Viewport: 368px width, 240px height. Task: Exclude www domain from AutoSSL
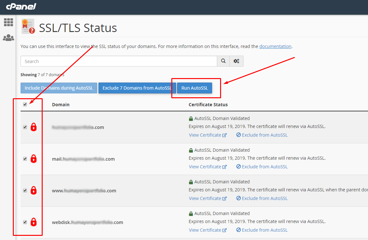[262, 198]
